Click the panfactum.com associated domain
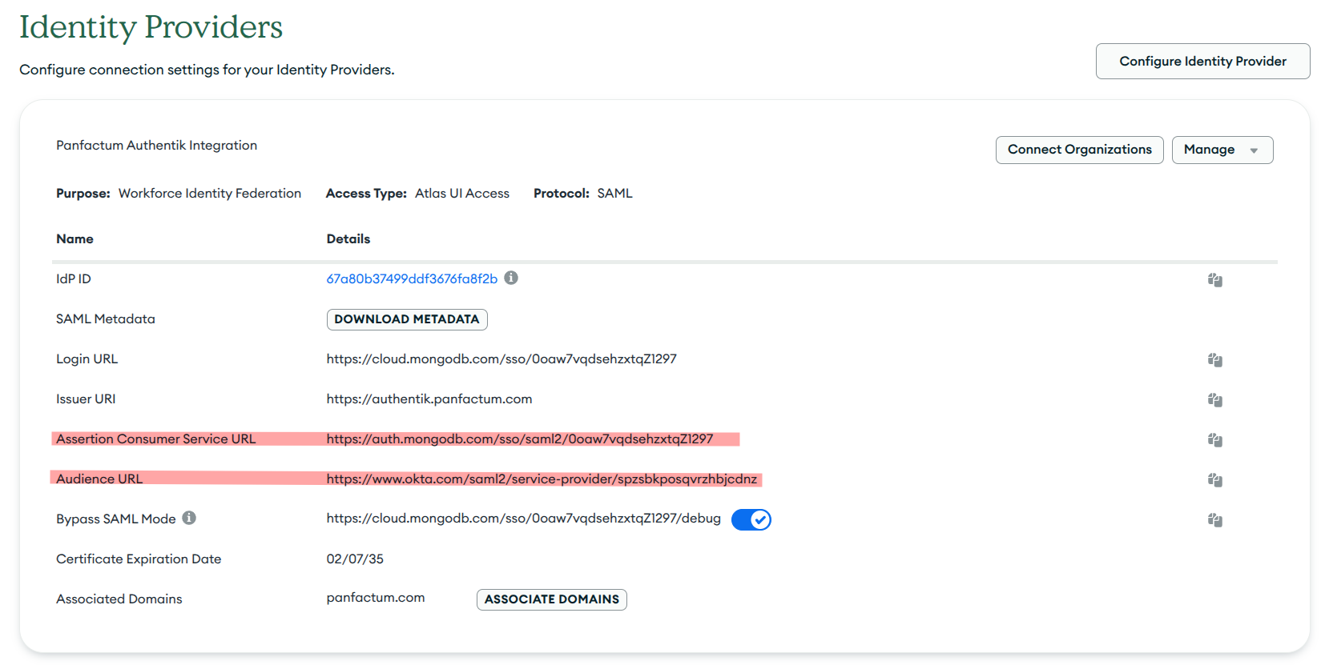1325x665 pixels. (x=376, y=598)
